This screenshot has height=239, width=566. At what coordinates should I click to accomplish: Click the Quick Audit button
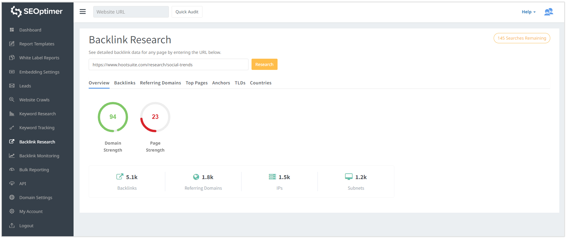click(187, 12)
